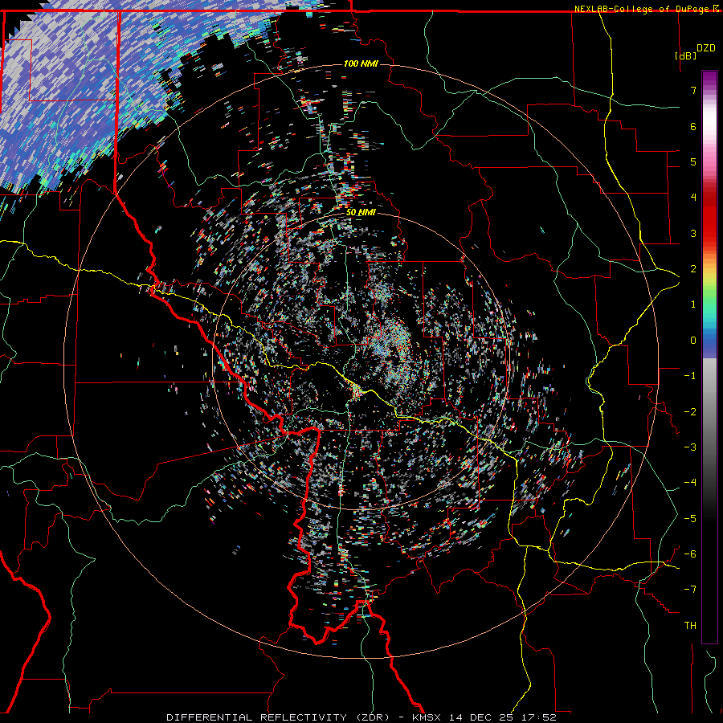Click the 6 value on the color scale
The height and width of the screenshot is (723, 723).
pos(693,126)
